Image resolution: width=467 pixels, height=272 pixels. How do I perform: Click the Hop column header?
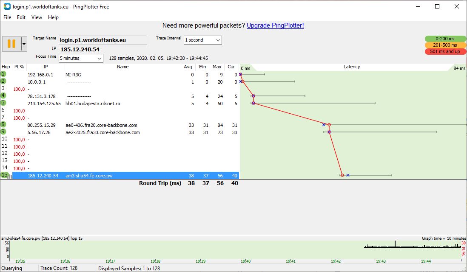(6, 67)
